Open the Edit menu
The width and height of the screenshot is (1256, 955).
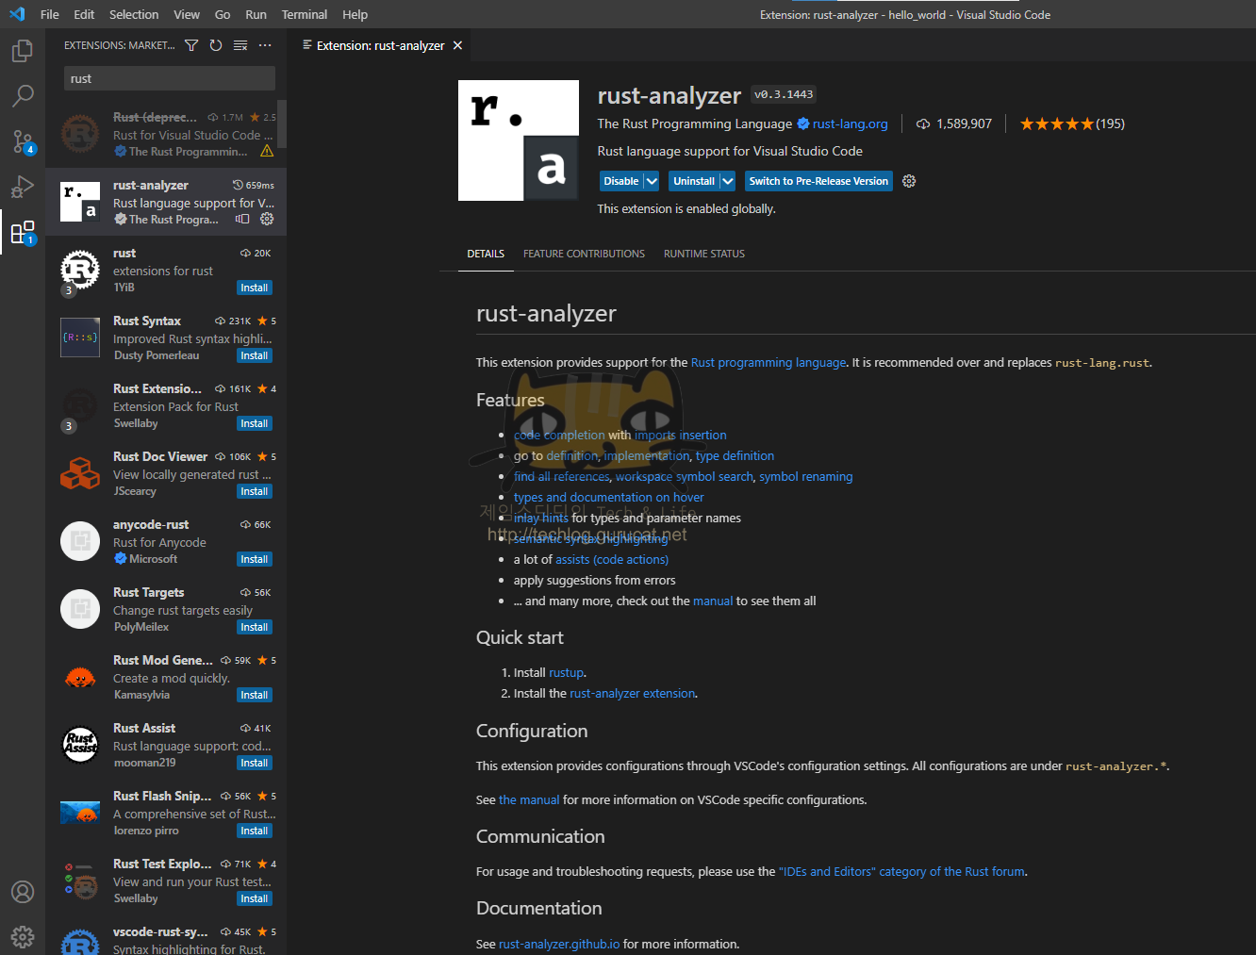[x=84, y=14]
